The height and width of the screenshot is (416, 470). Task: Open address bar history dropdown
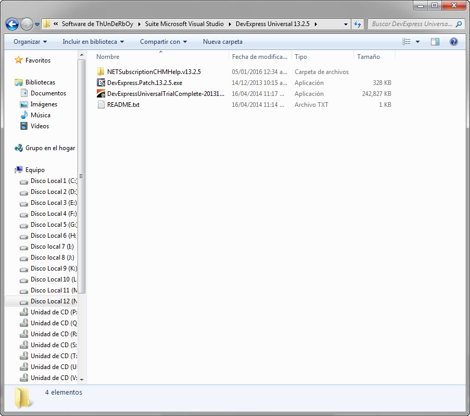346,24
